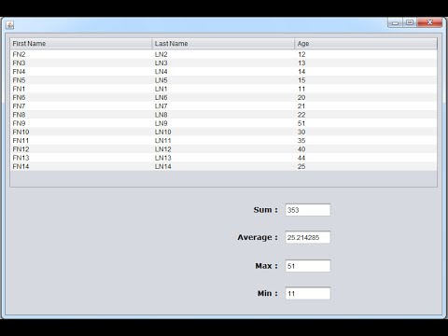
Task: Click the LN6 last name cell
Action: (x=223, y=98)
